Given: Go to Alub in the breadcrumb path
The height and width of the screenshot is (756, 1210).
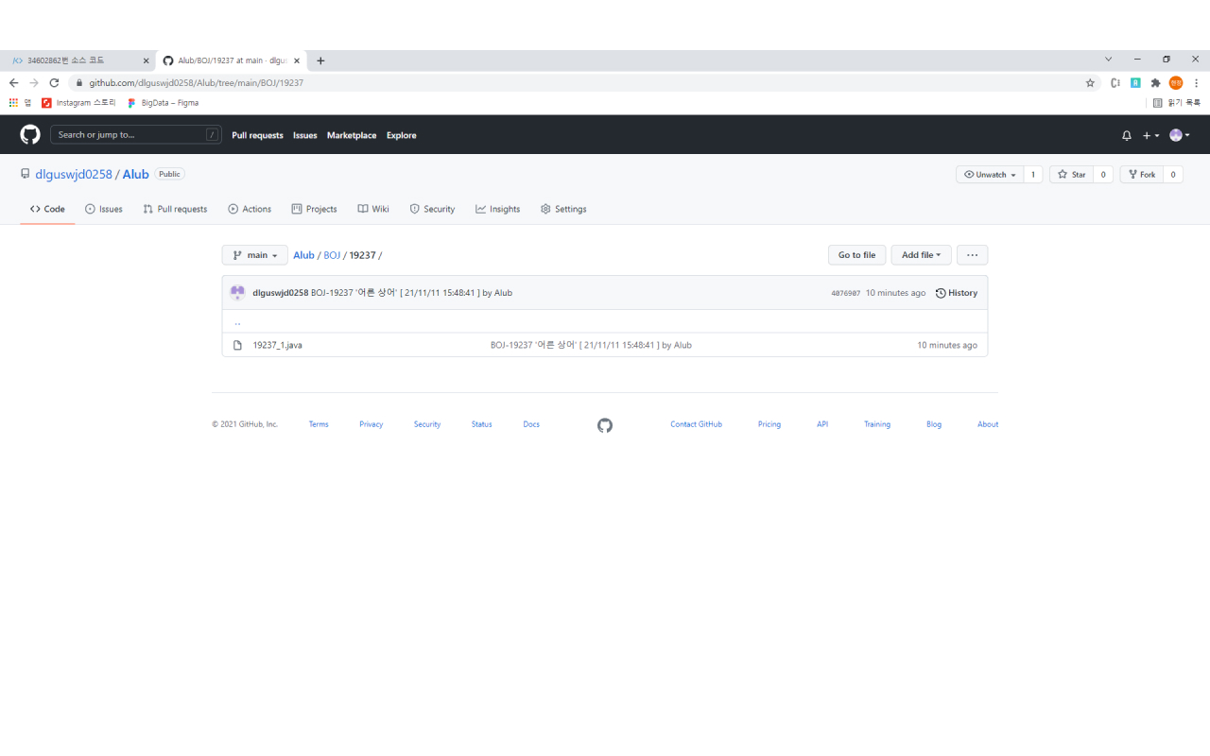Looking at the screenshot, I should (303, 255).
